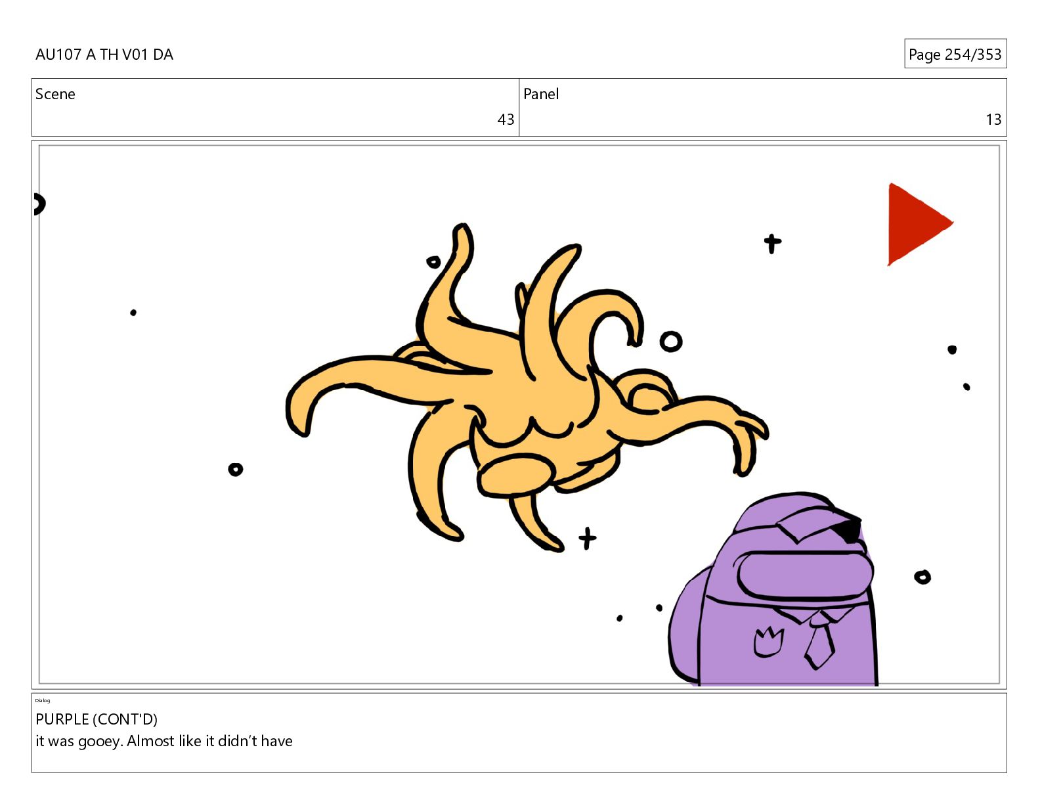Click the orange tentacle creature drawing
1040x804 pixels.
tap(527, 388)
